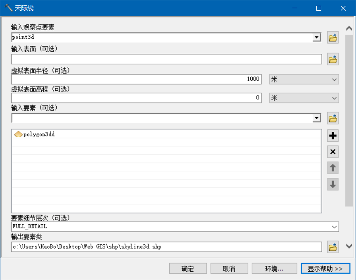Open point3d observer points dropdown arrow
This screenshot has width=356, height=280.
[x=316, y=37]
